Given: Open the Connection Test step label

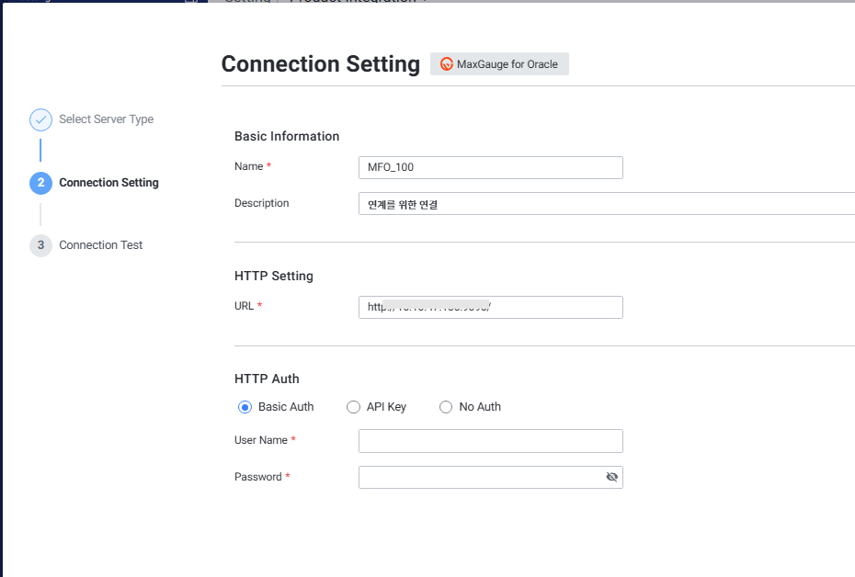Looking at the screenshot, I should click(101, 245).
